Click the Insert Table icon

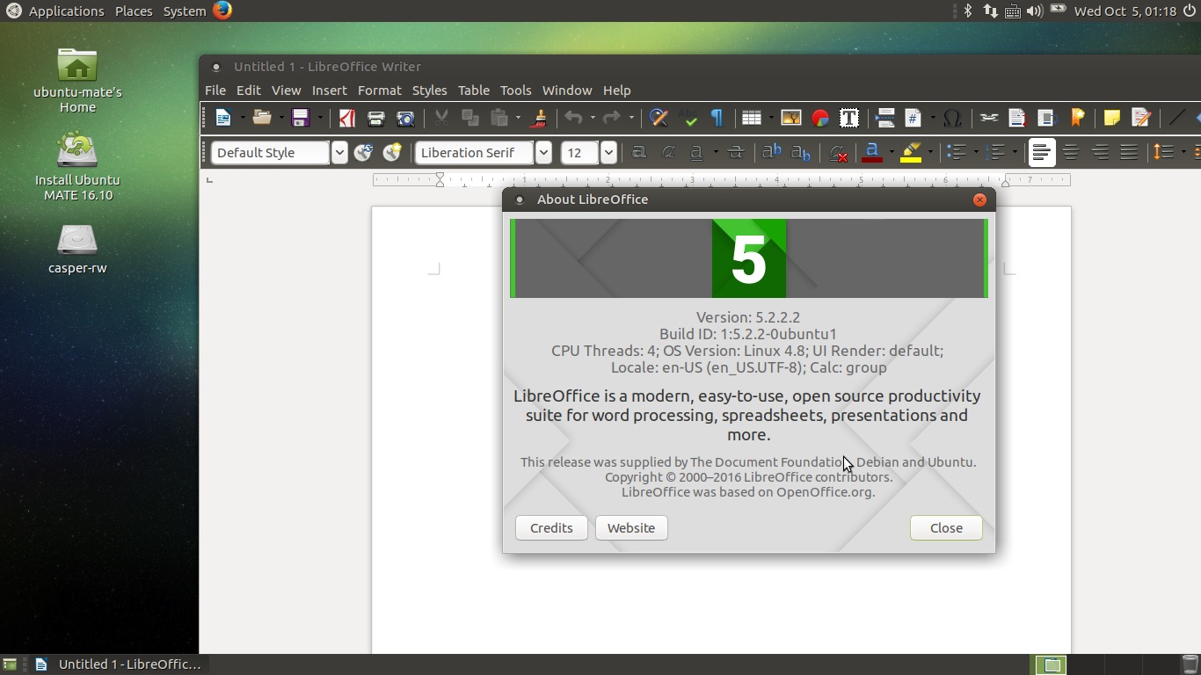click(752, 118)
